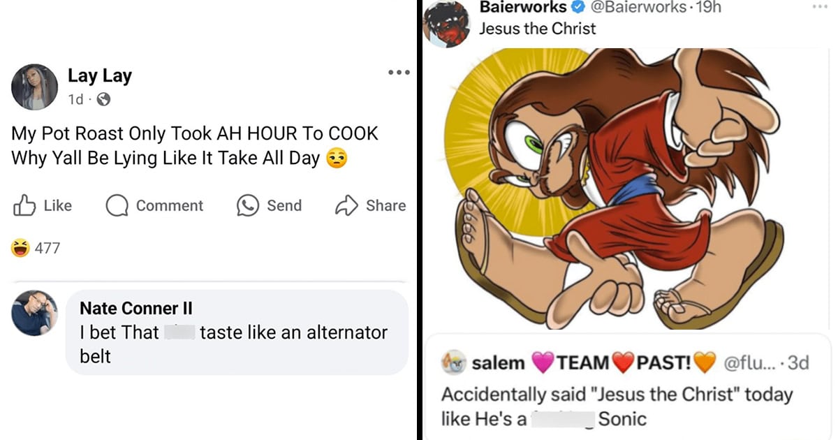
Task: Click the Comment speech bubble icon
Action: pos(117,205)
